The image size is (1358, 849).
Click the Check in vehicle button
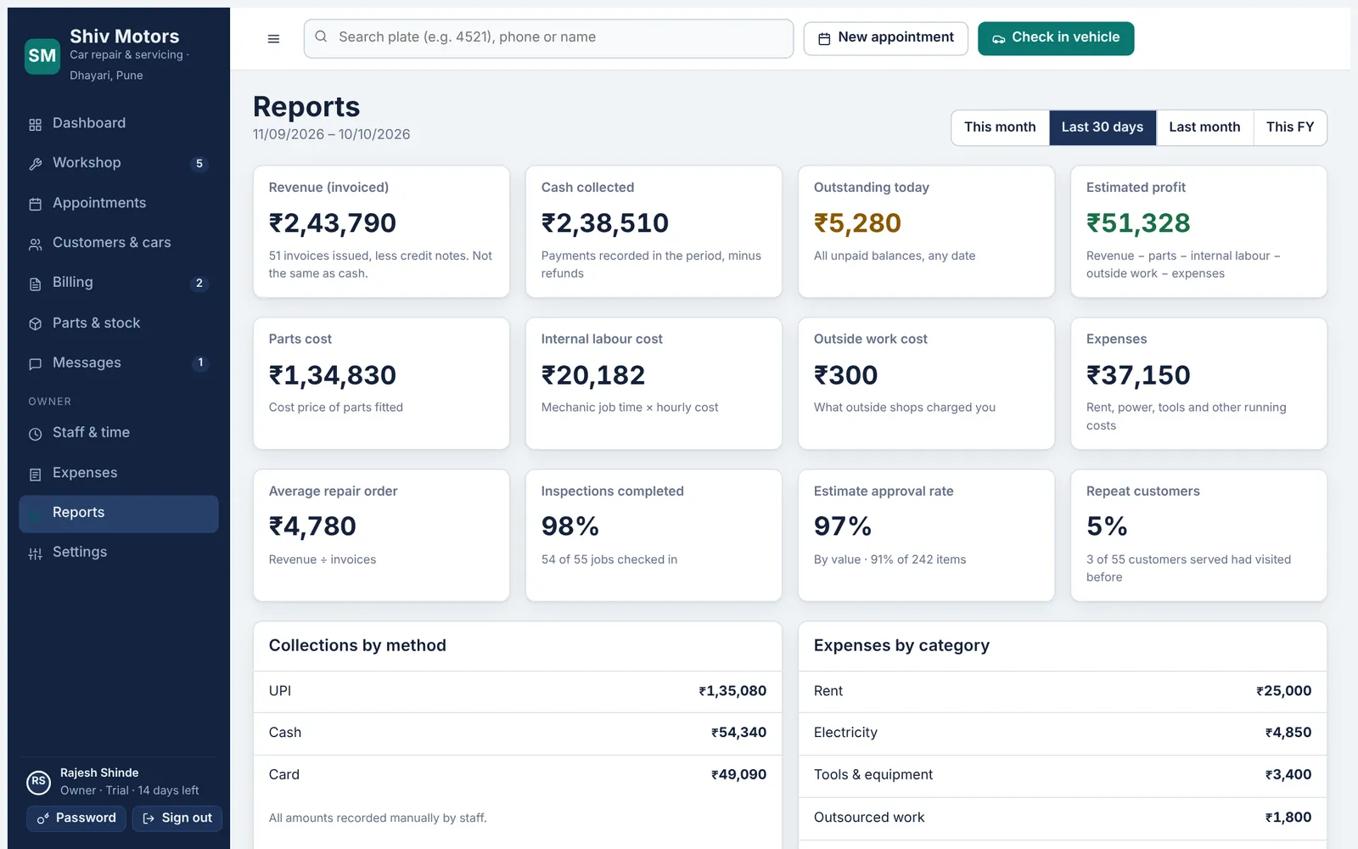pos(1056,38)
